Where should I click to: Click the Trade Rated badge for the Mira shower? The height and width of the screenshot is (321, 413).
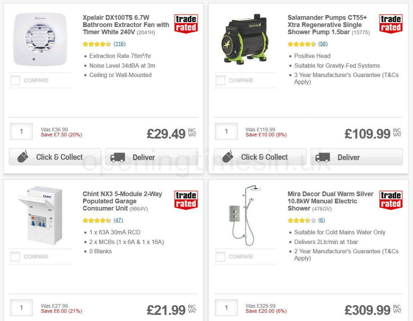[391, 200]
